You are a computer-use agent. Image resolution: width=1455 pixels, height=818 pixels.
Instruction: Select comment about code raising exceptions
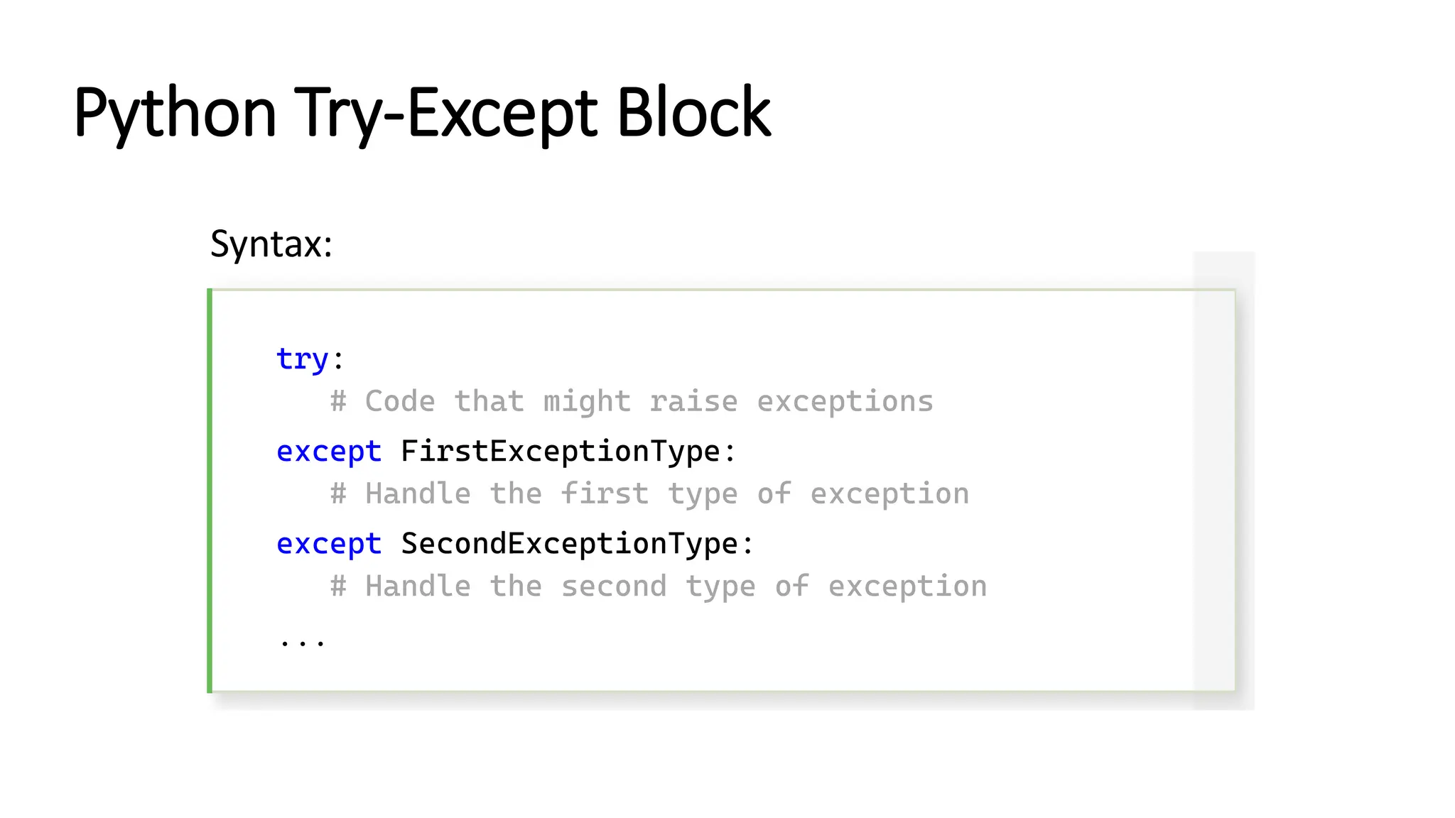[632, 402]
